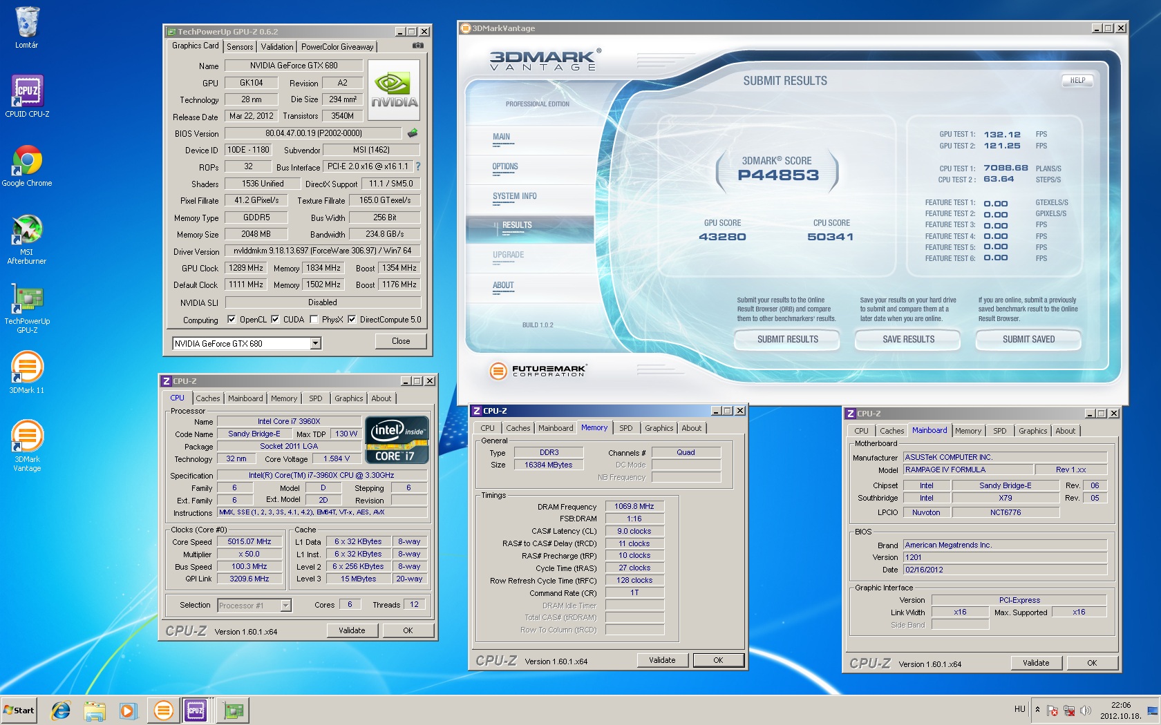Open Caches tab in the CPU-Z processor window
Viewport: 1161px width, 725px height.
(x=207, y=398)
